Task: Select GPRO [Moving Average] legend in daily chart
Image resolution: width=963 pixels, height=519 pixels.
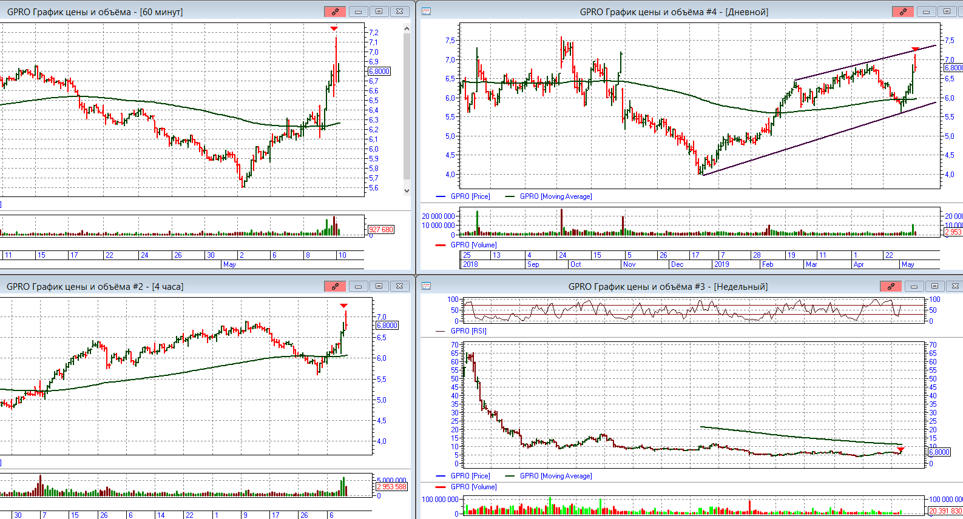Action: [555, 196]
